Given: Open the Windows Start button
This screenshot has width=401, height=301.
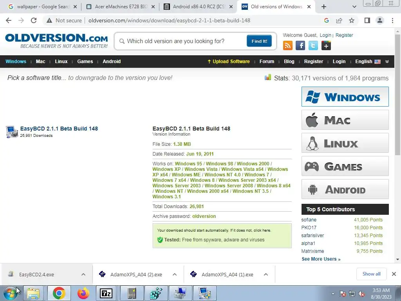Looking at the screenshot, I should point(11,293).
